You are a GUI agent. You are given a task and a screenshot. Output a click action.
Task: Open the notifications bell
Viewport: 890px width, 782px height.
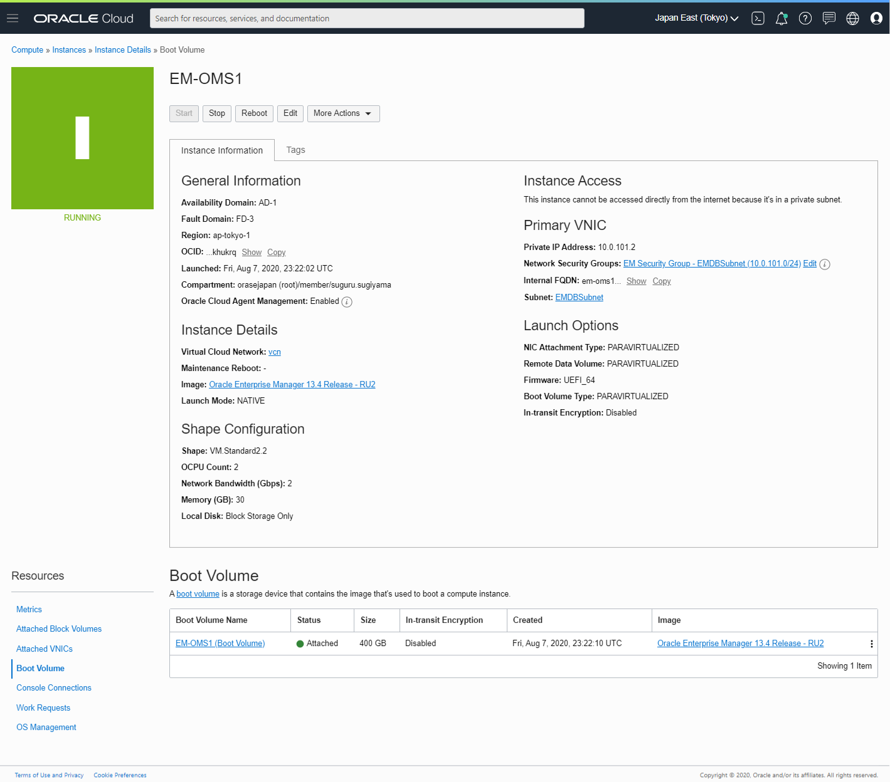(781, 18)
